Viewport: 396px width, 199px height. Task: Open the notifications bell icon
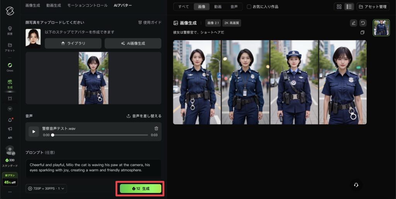point(10,120)
